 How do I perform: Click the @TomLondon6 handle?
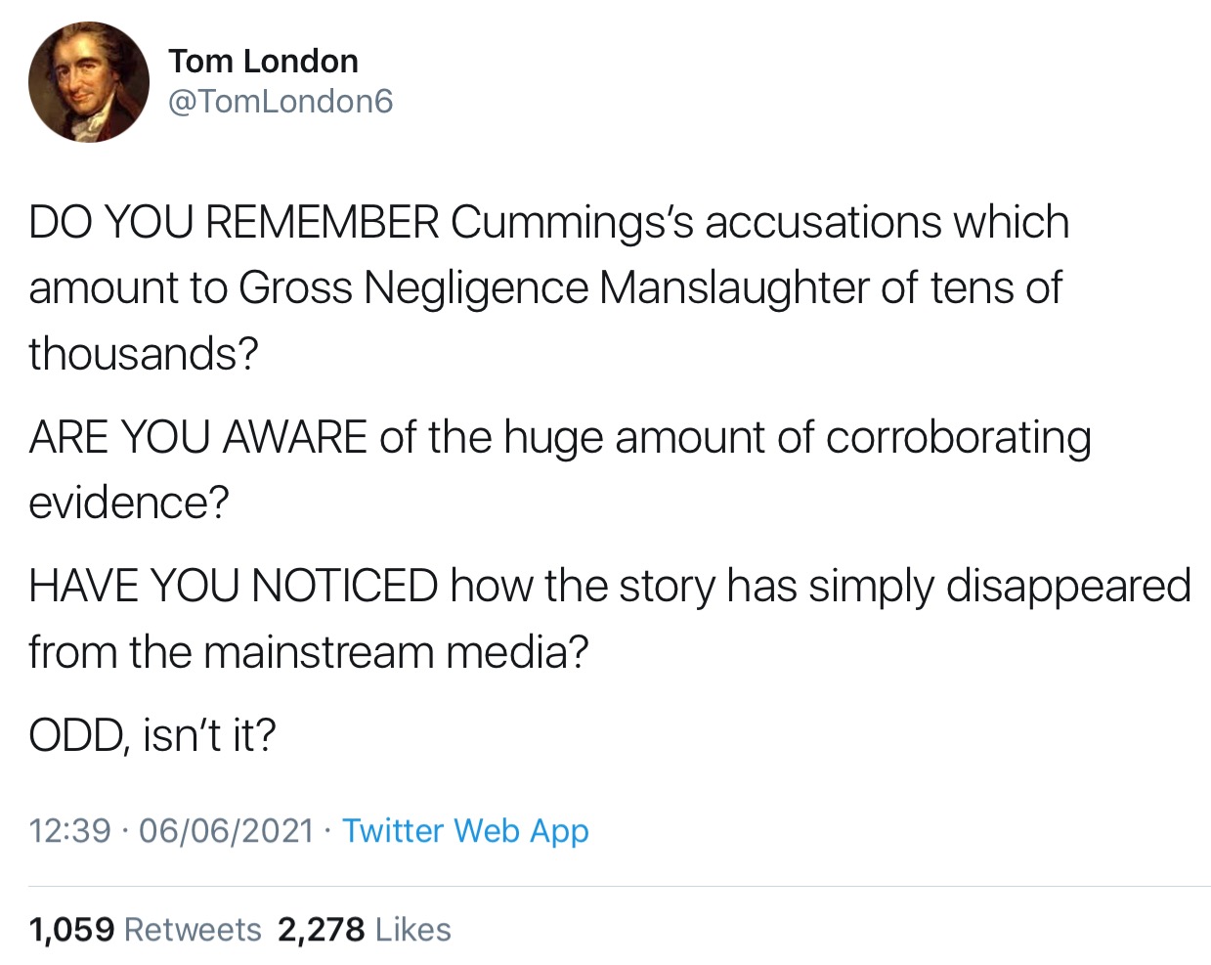click(x=281, y=101)
